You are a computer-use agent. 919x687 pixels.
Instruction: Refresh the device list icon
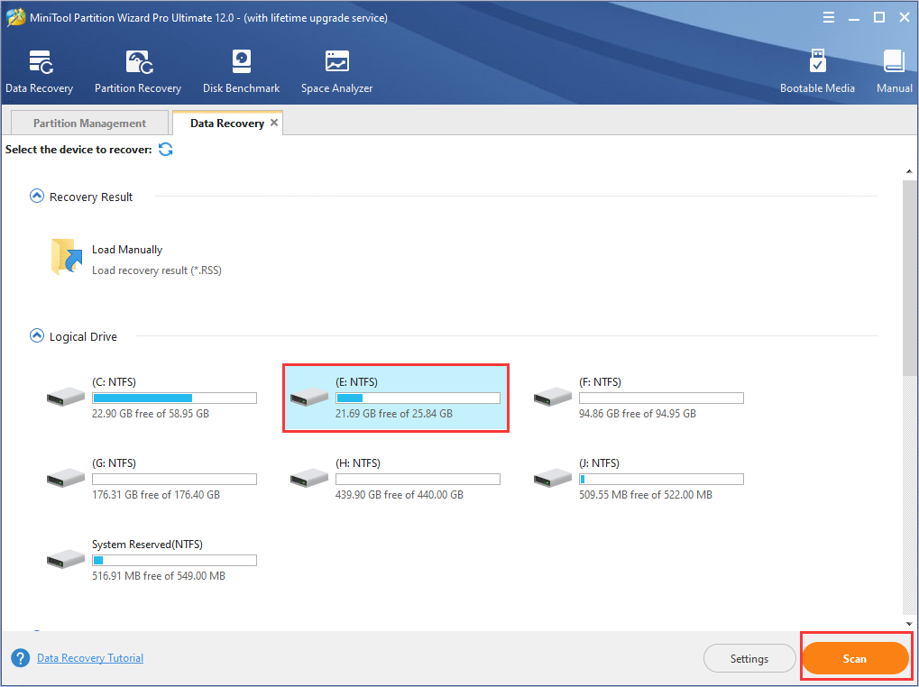[x=166, y=150]
